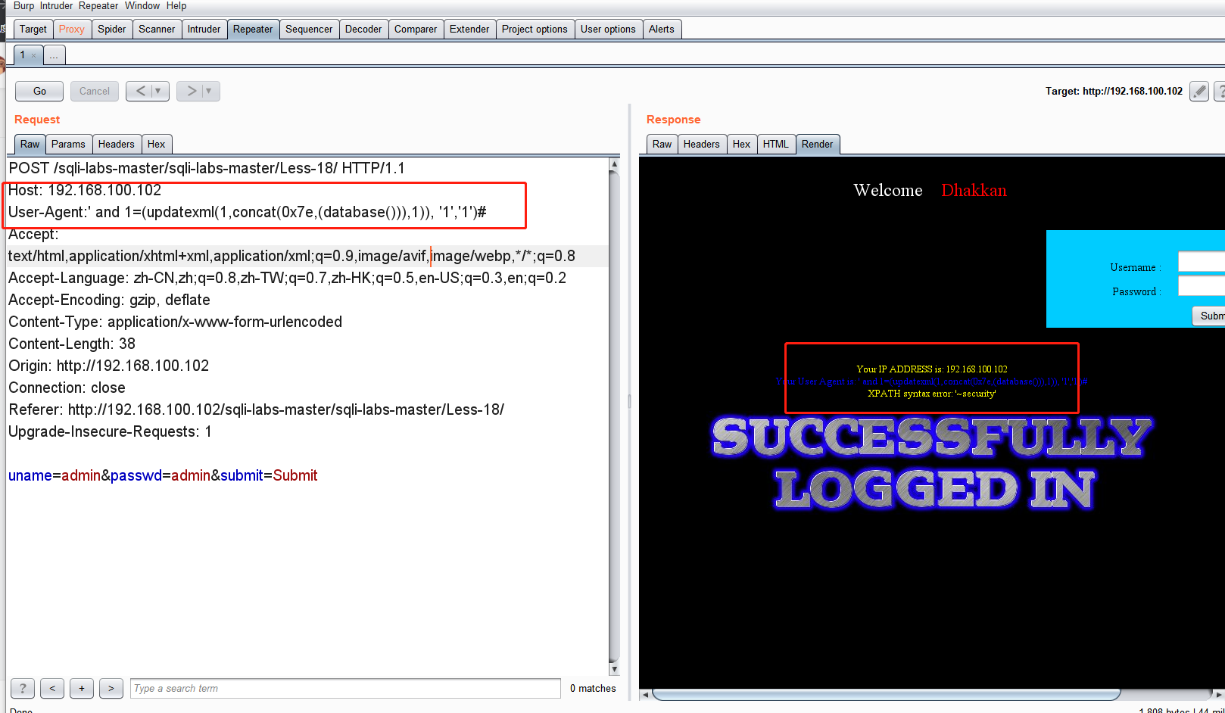Open the Spider tab

(x=112, y=30)
